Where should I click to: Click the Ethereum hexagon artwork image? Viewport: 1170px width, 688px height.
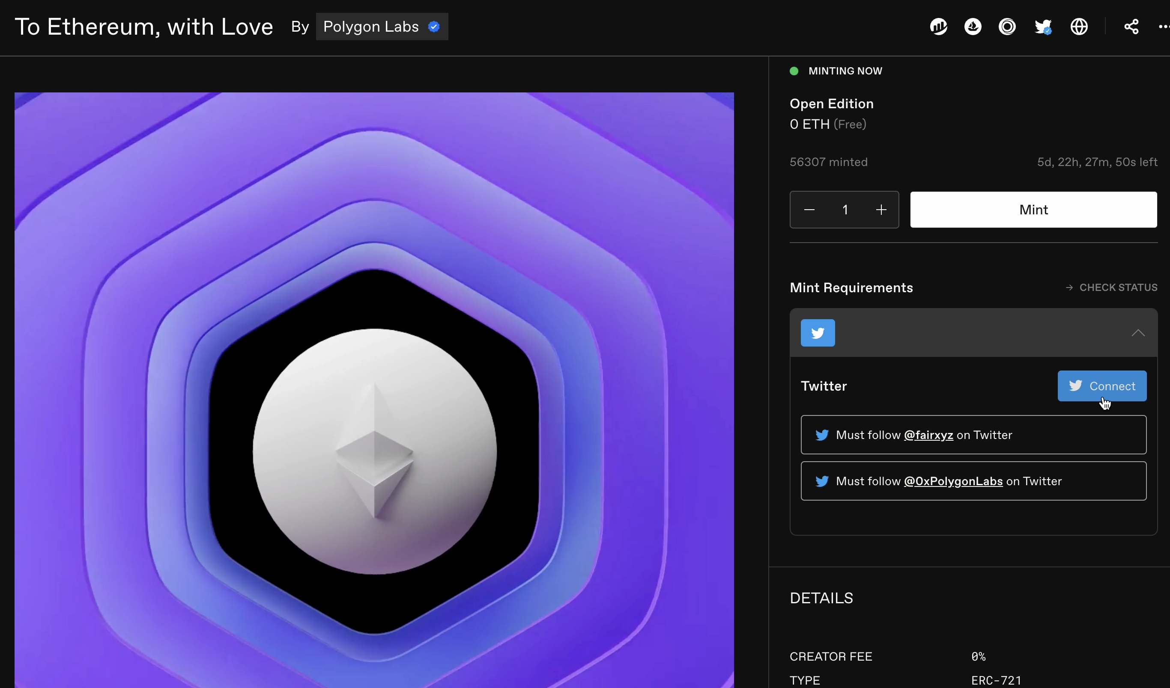click(x=374, y=390)
